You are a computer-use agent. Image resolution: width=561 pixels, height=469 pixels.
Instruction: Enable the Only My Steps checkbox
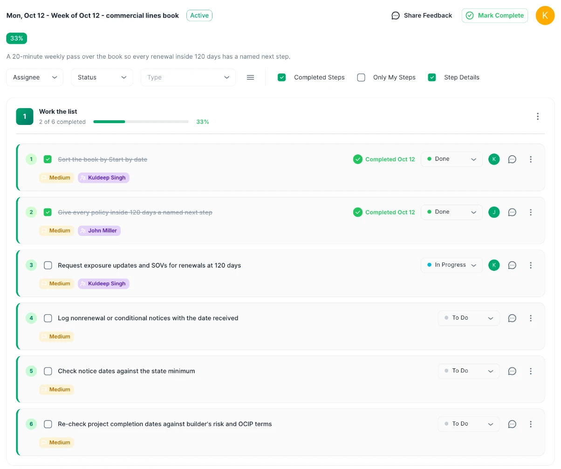click(361, 77)
